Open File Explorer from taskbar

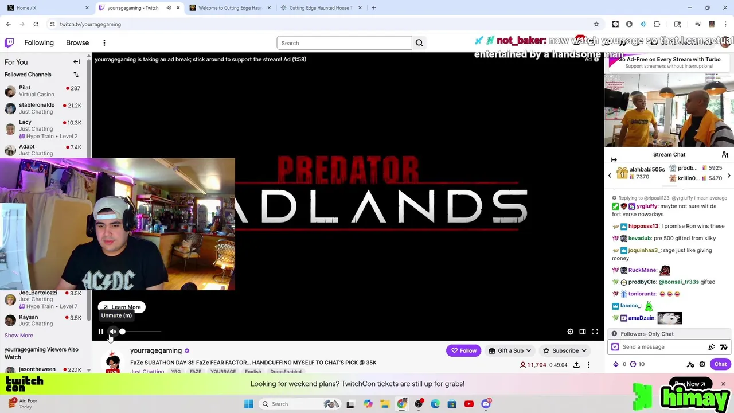(385, 404)
